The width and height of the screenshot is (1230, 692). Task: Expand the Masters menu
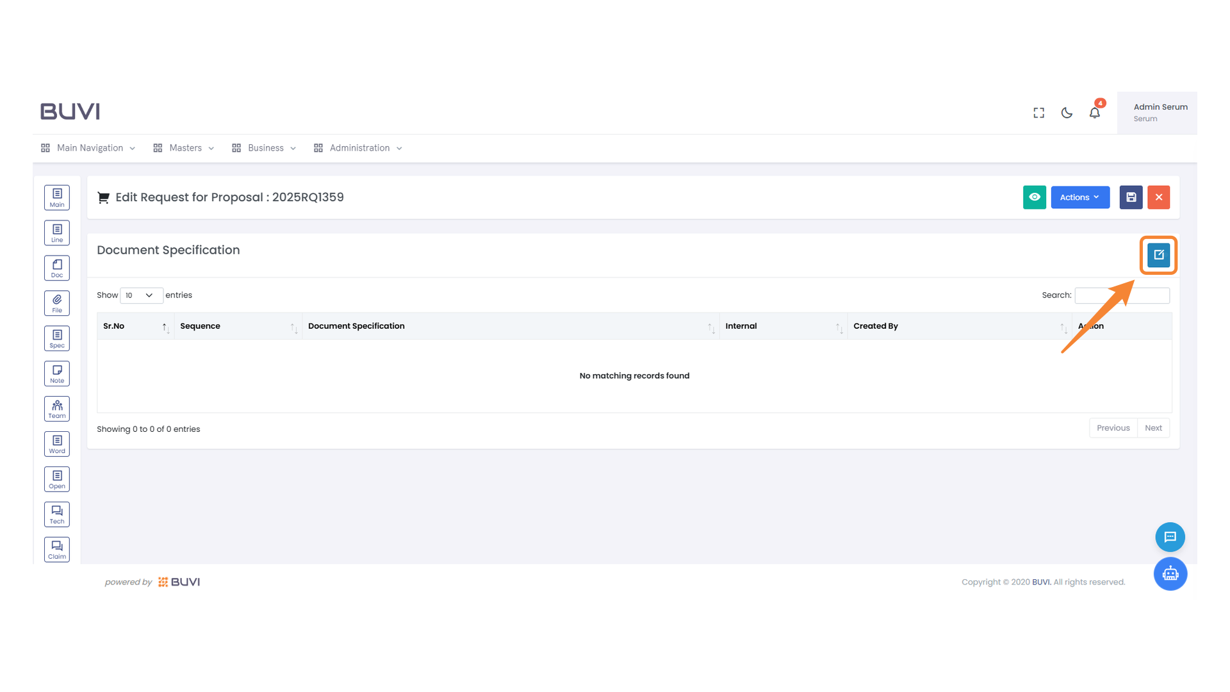[184, 148]
